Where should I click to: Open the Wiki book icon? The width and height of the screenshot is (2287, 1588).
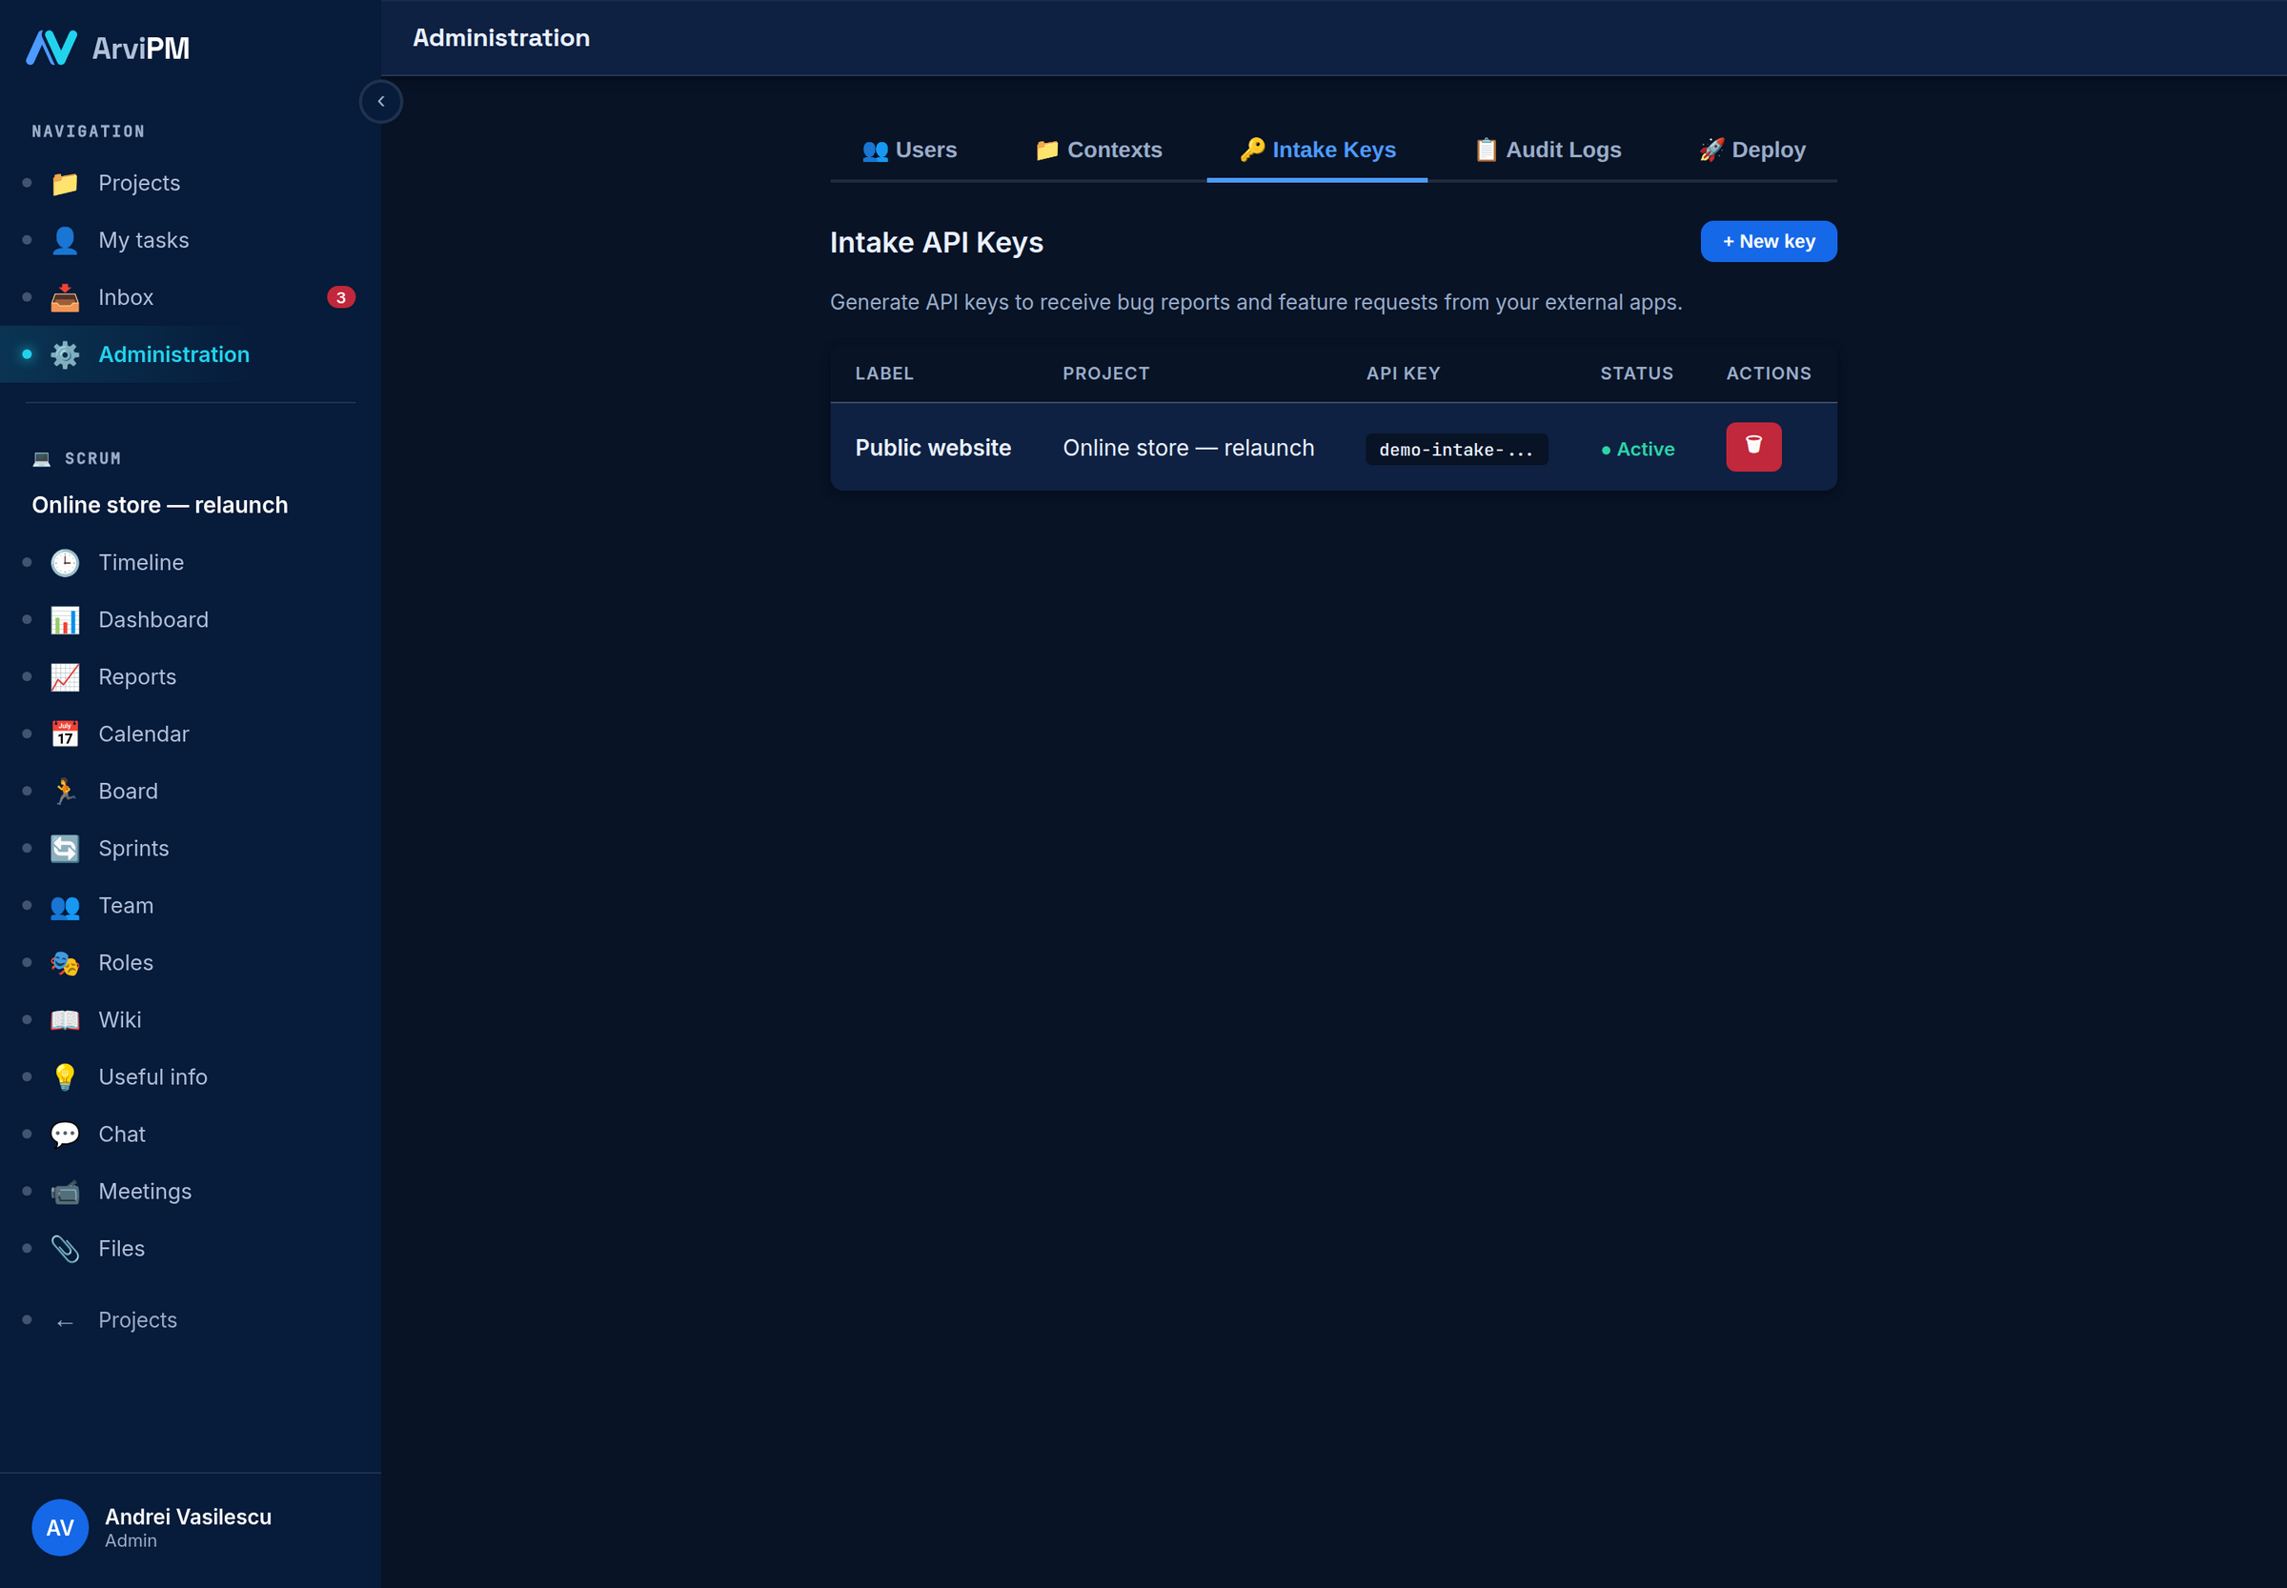(x=65, y=1020)
